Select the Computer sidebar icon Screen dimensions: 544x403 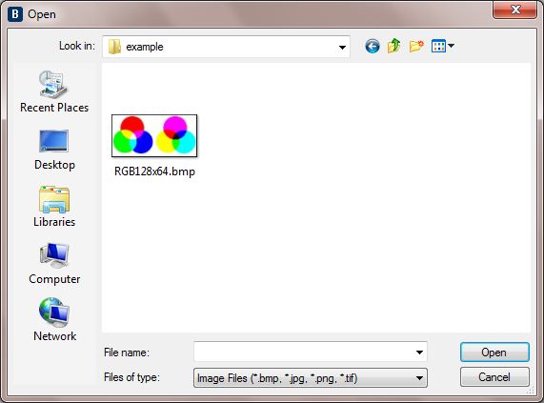pyautogui.click(x=54, y=264)
